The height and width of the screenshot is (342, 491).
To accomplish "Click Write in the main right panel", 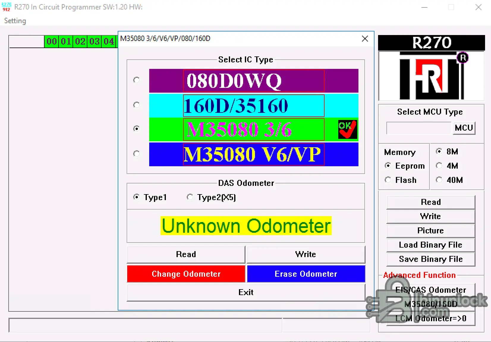I will 431,216.
